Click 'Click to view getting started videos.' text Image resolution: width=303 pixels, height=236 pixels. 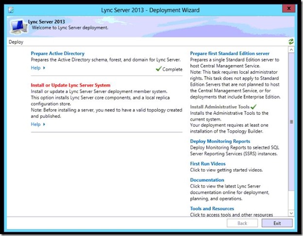point(226,170)
